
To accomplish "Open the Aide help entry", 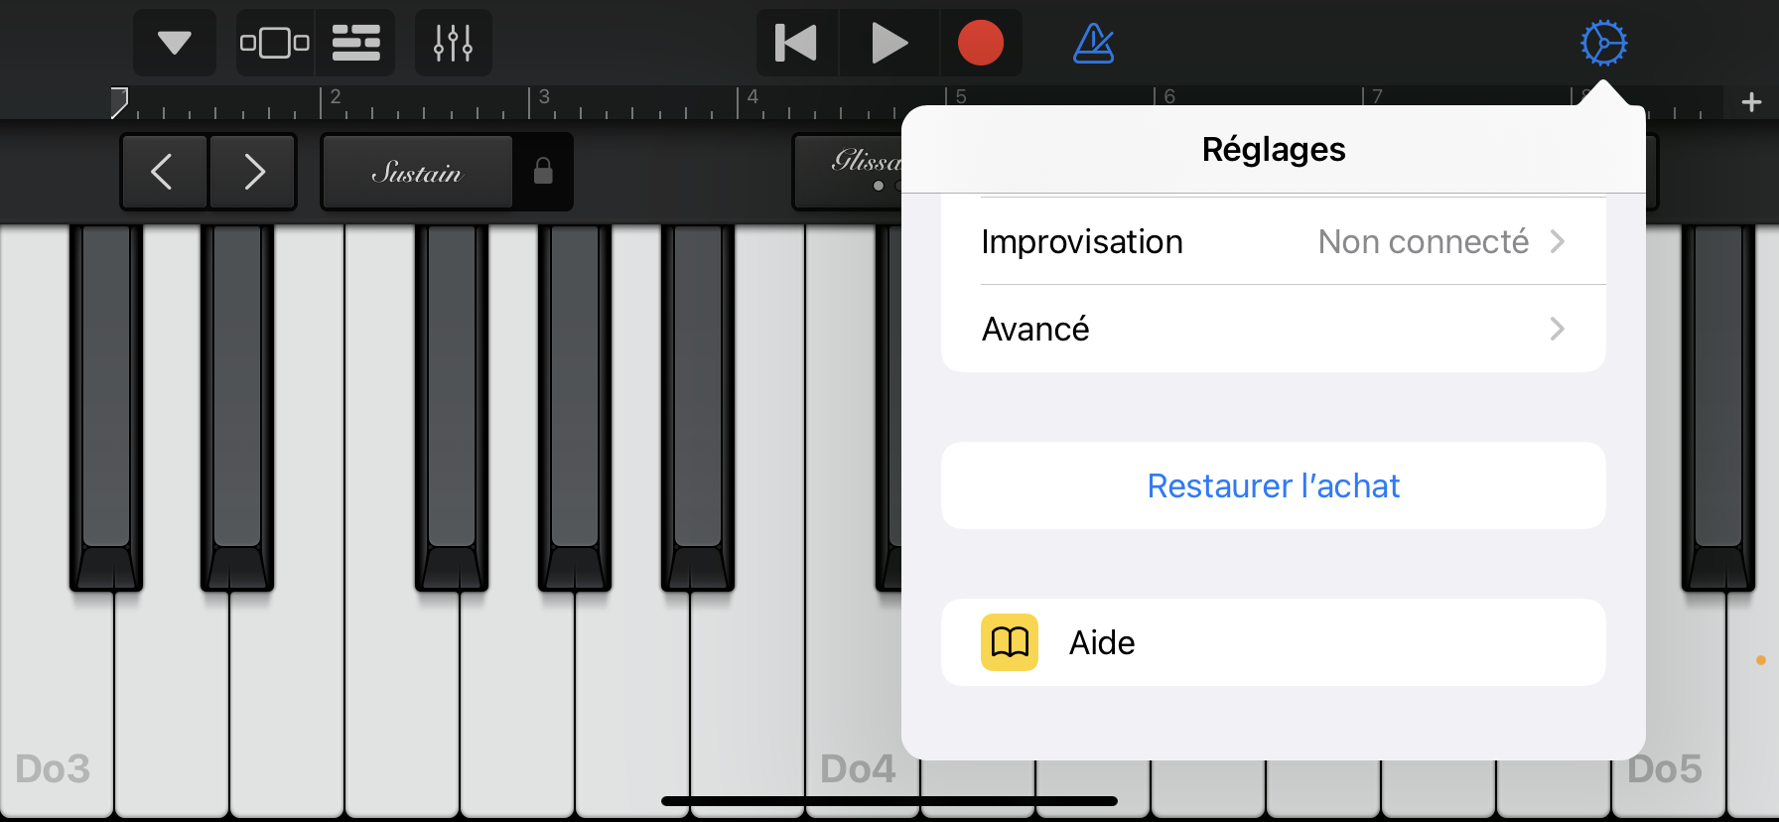I will click(x=1274, y=642).
